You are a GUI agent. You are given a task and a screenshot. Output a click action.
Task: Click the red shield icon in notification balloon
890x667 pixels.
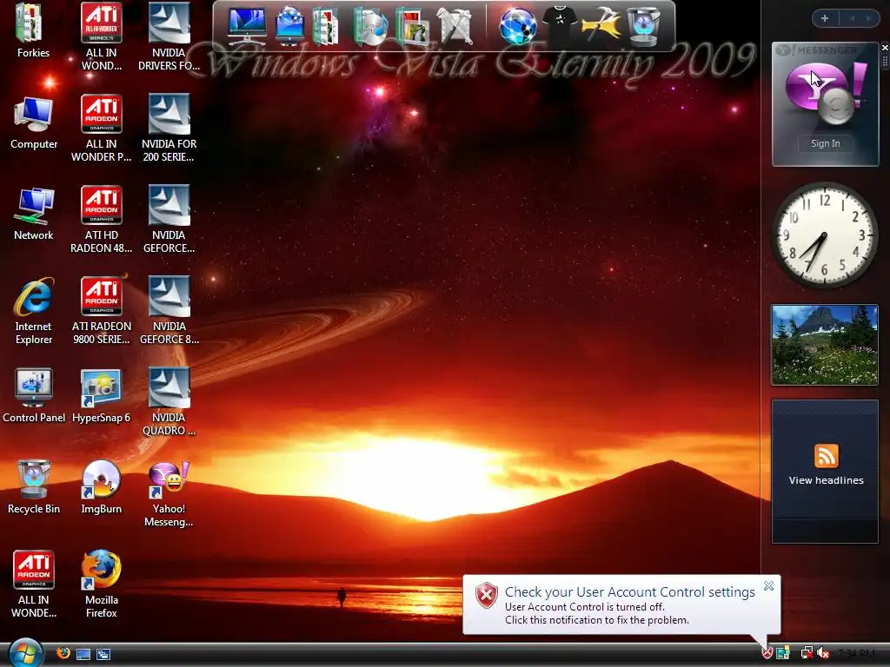point(487,596)
